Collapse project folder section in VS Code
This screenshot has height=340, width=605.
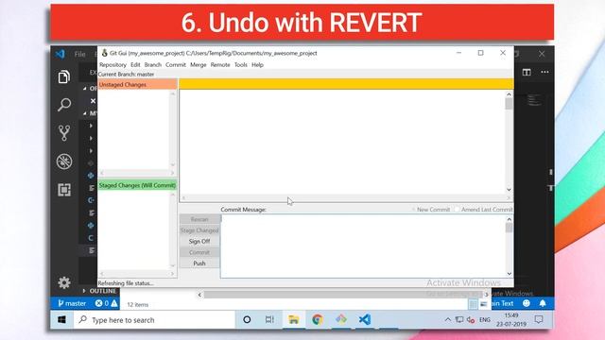pyautogui.click(x=85, y=113)
